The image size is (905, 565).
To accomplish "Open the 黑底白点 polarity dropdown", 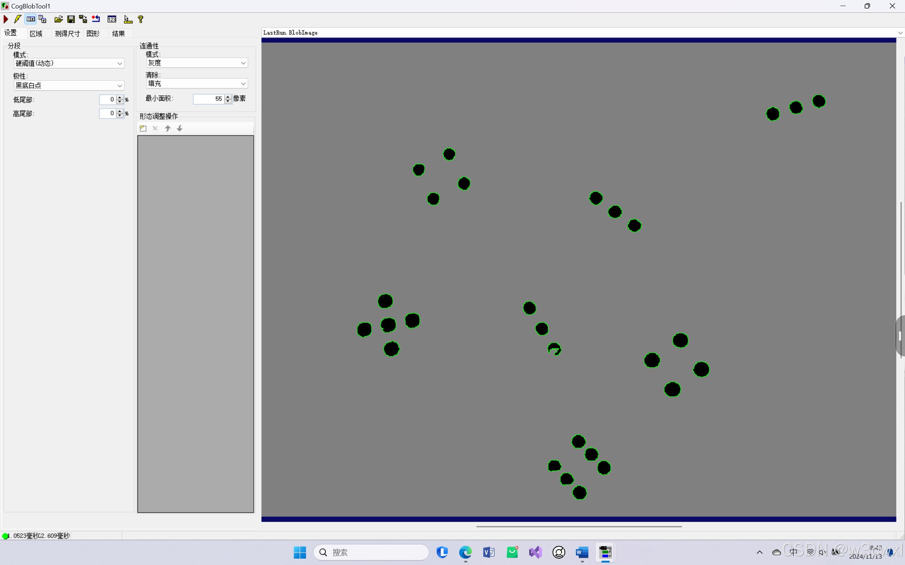I will pos(120,85).
